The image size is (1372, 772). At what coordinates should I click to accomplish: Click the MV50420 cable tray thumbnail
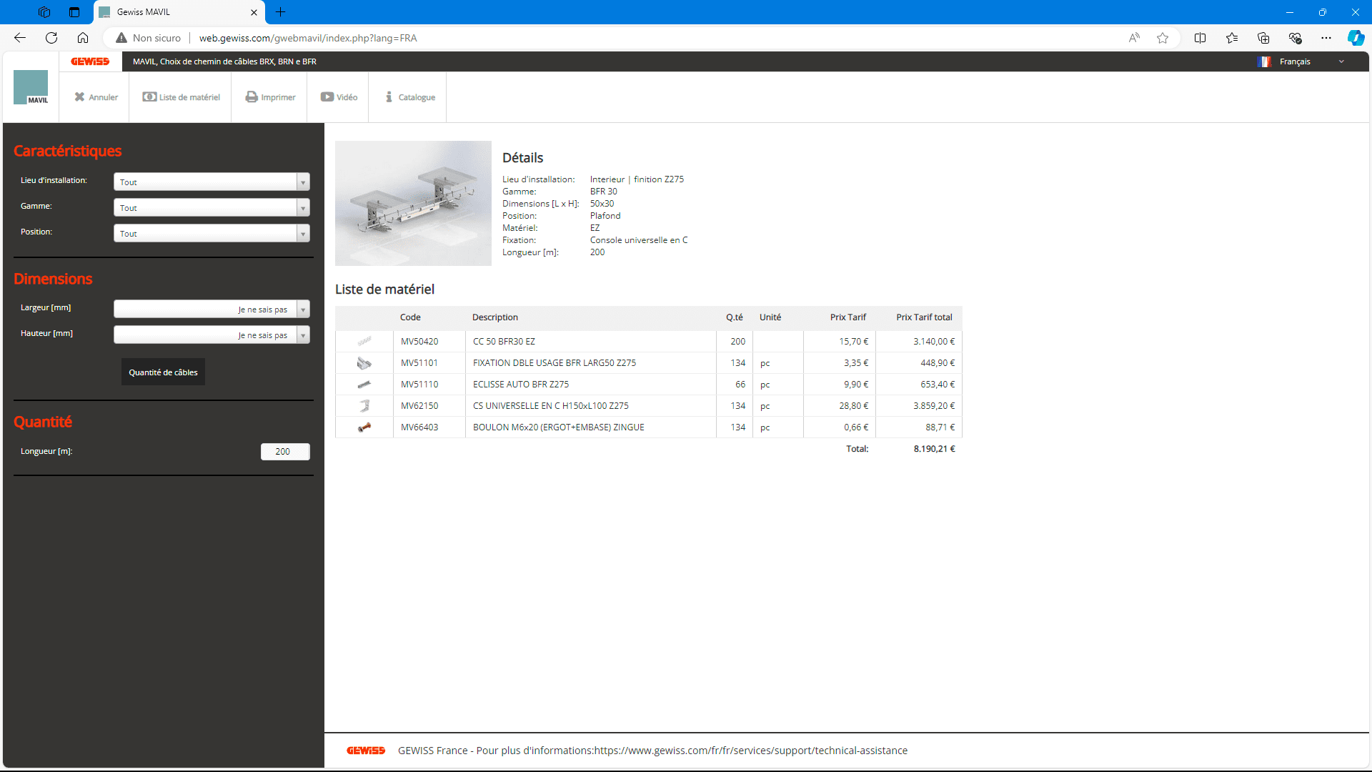(364, 341)
